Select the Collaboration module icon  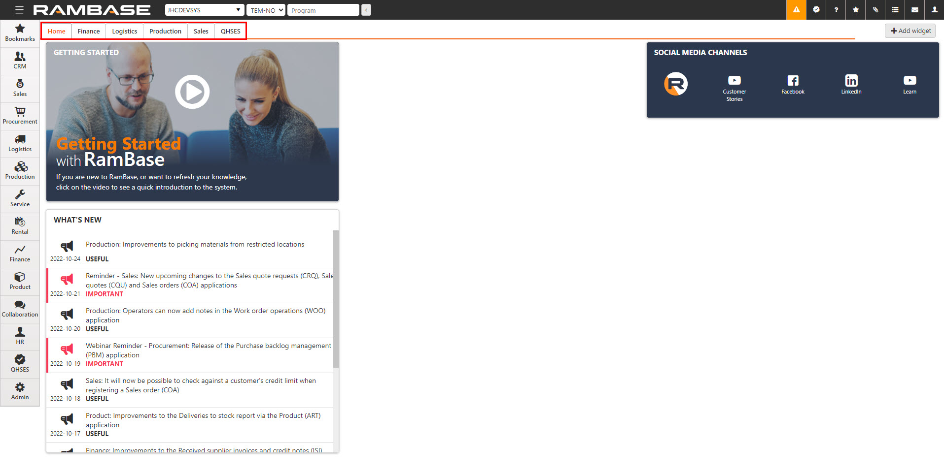click(x=20, y=309)
